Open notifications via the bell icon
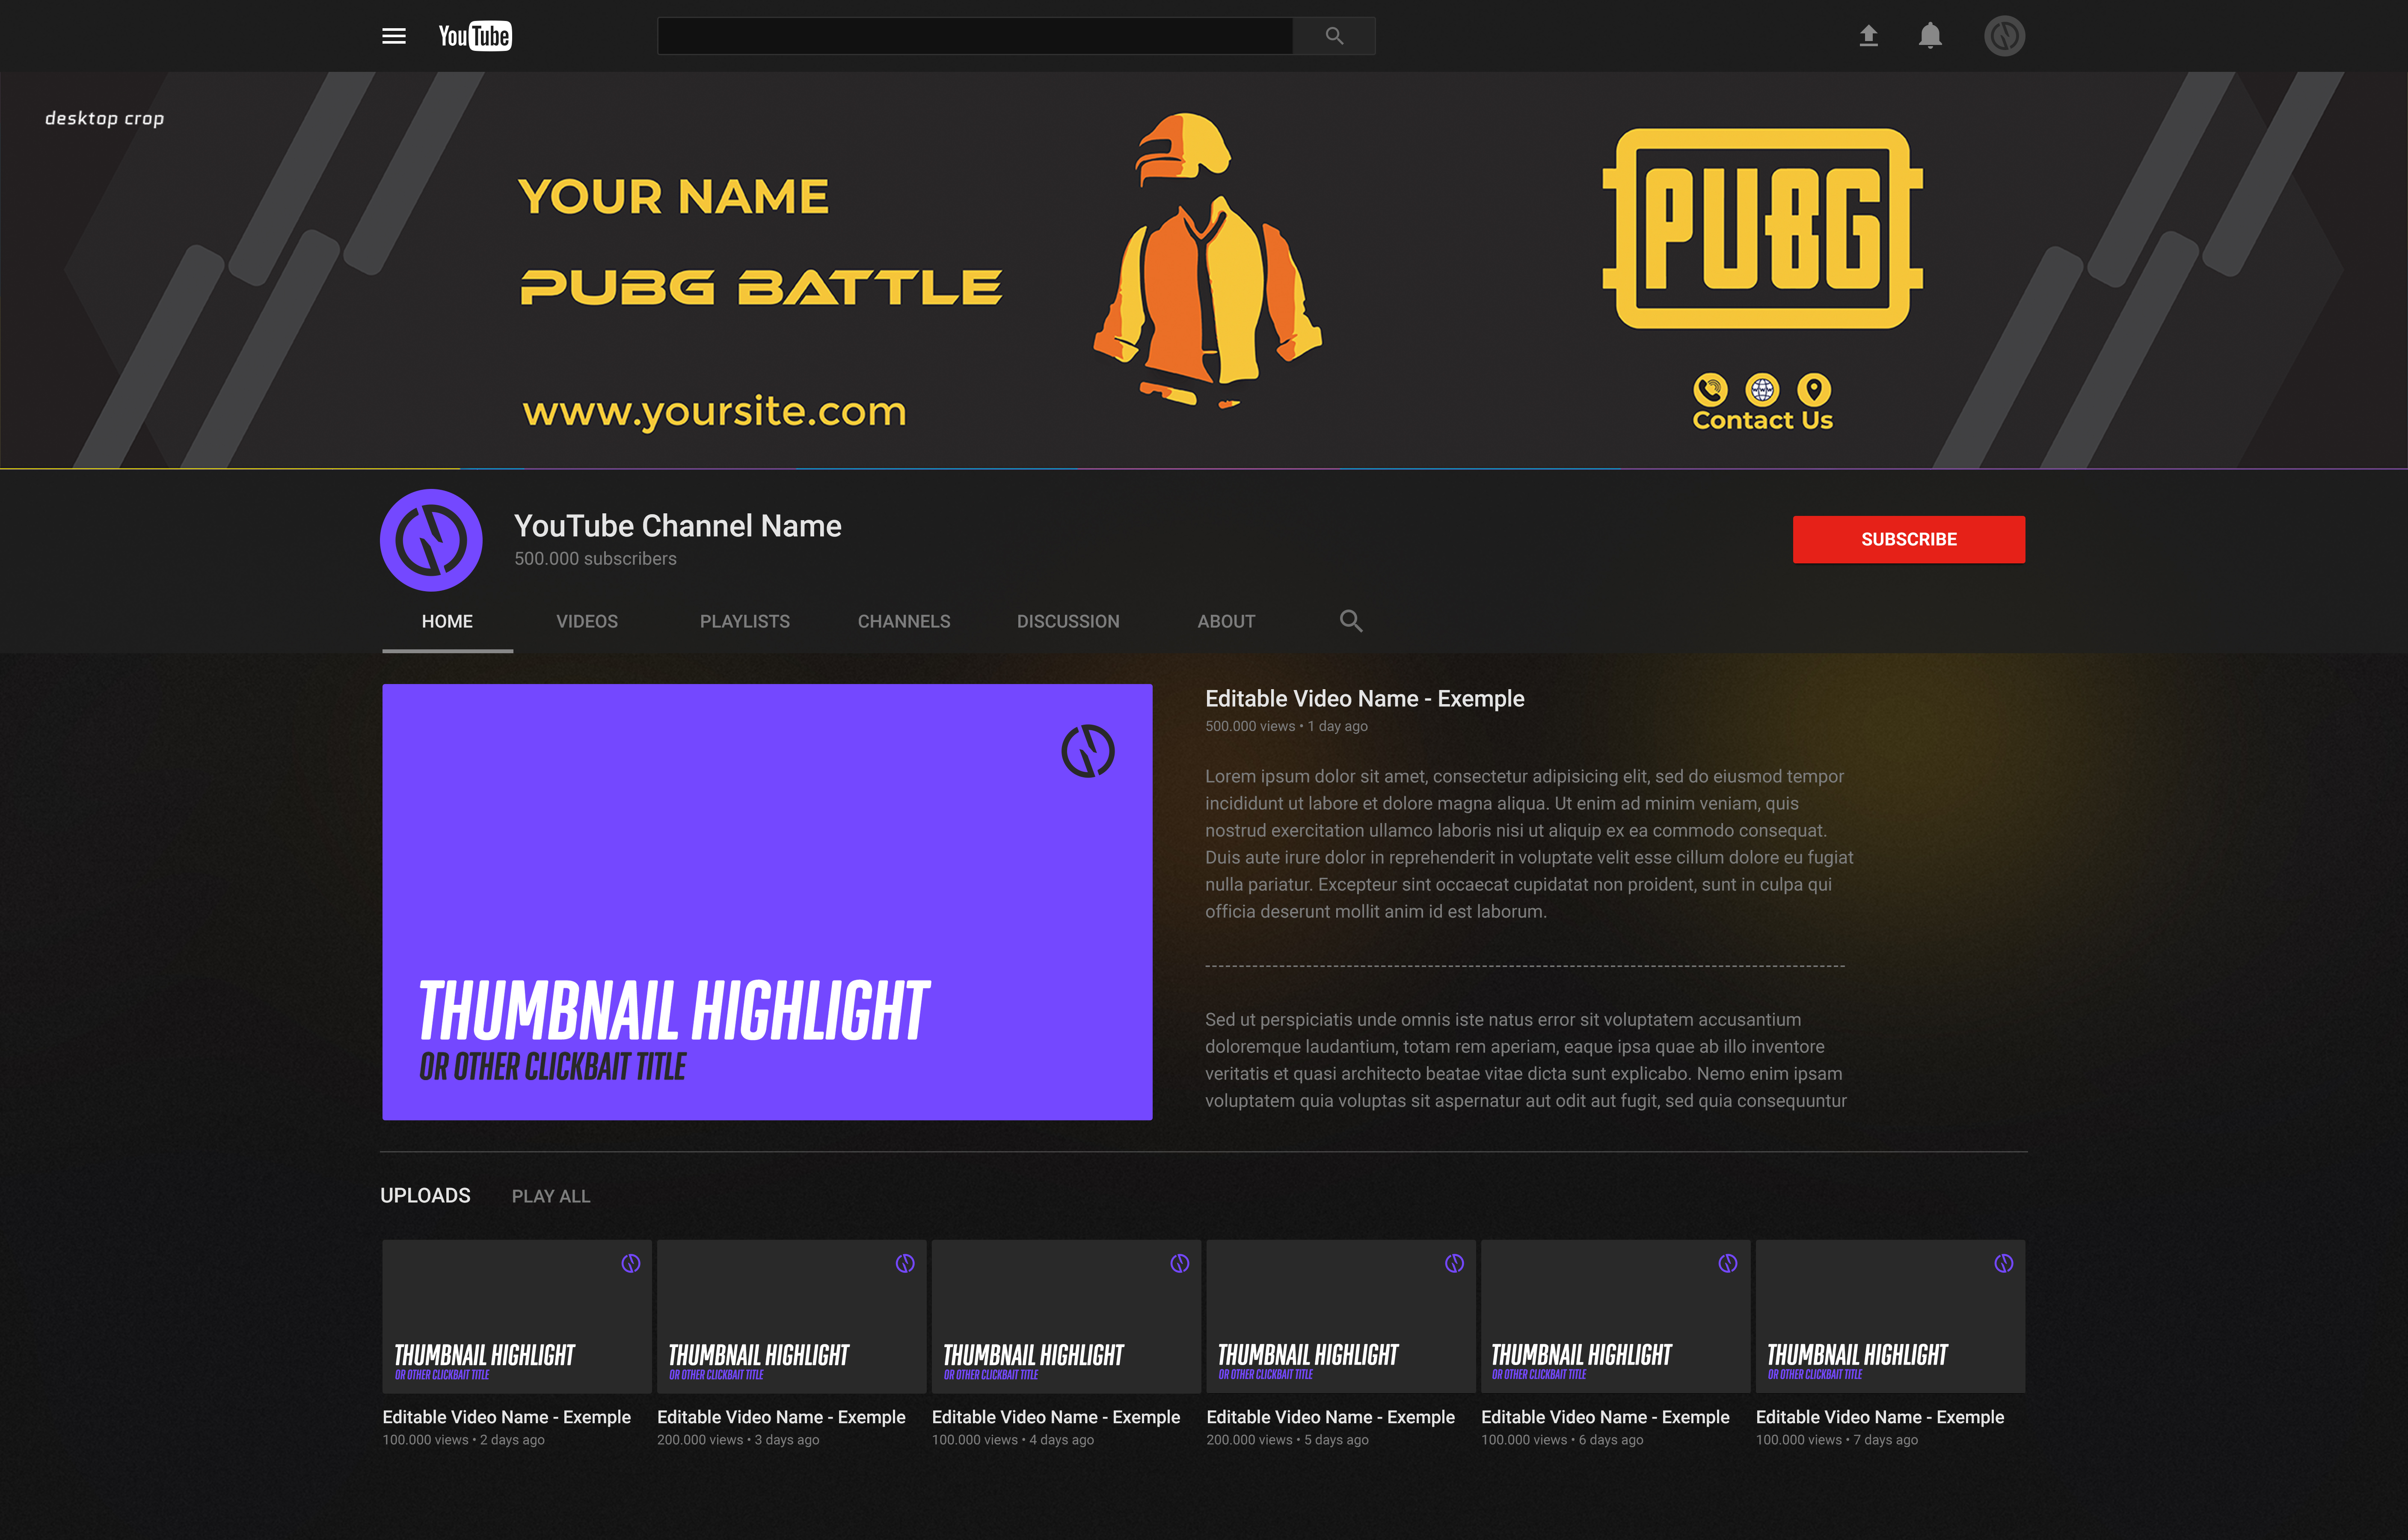Viewport: 2408px width, 1540px height. point(1930,36)
